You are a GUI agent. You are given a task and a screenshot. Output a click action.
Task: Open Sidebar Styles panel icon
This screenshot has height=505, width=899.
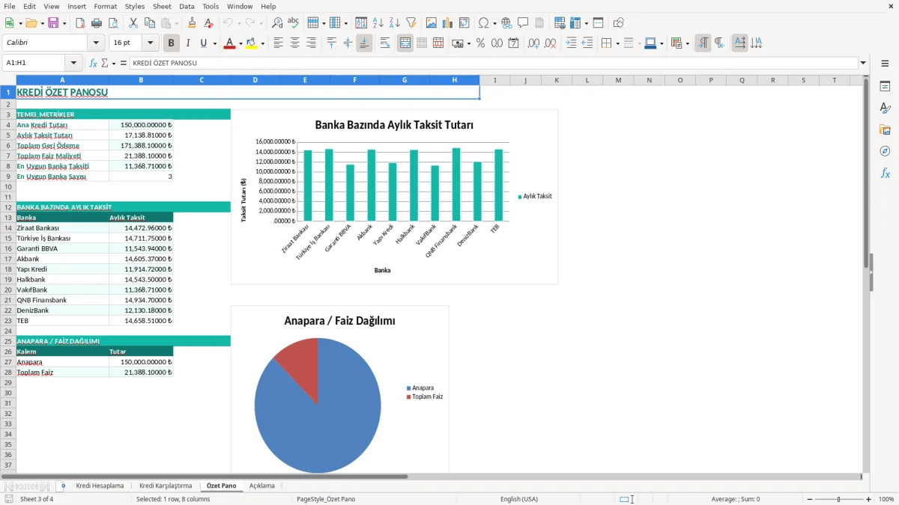tap(885, 108)
